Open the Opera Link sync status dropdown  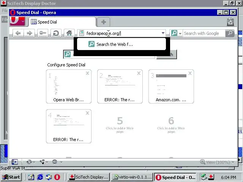[31, 162]
